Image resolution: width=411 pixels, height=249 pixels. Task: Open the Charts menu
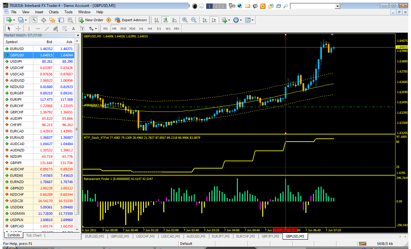coord(54,12)
